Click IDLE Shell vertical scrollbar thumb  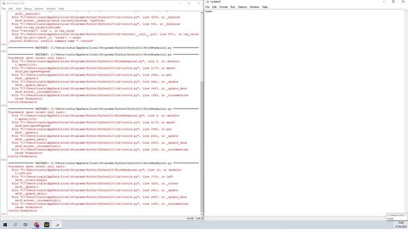coord(201,147)
